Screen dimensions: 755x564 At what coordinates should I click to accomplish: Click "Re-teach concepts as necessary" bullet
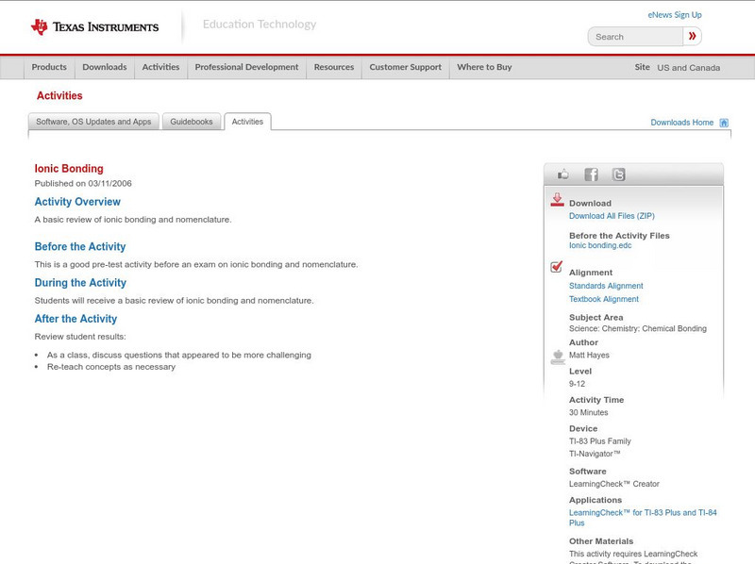point(111,367)
